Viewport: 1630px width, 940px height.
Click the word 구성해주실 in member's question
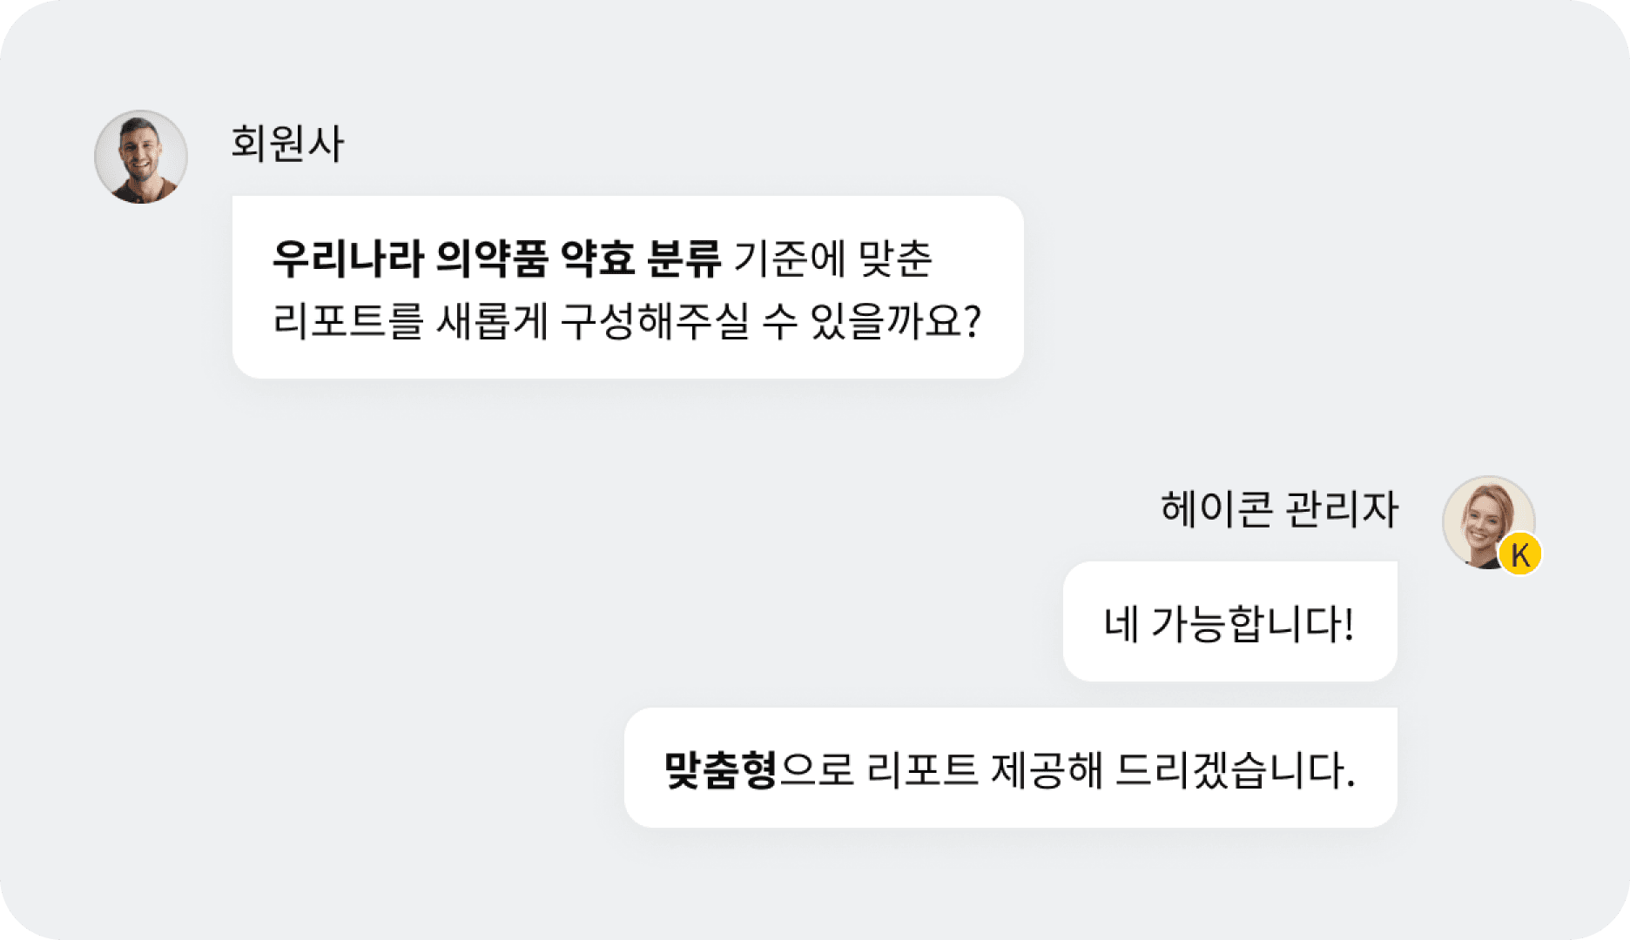[655, 321]
